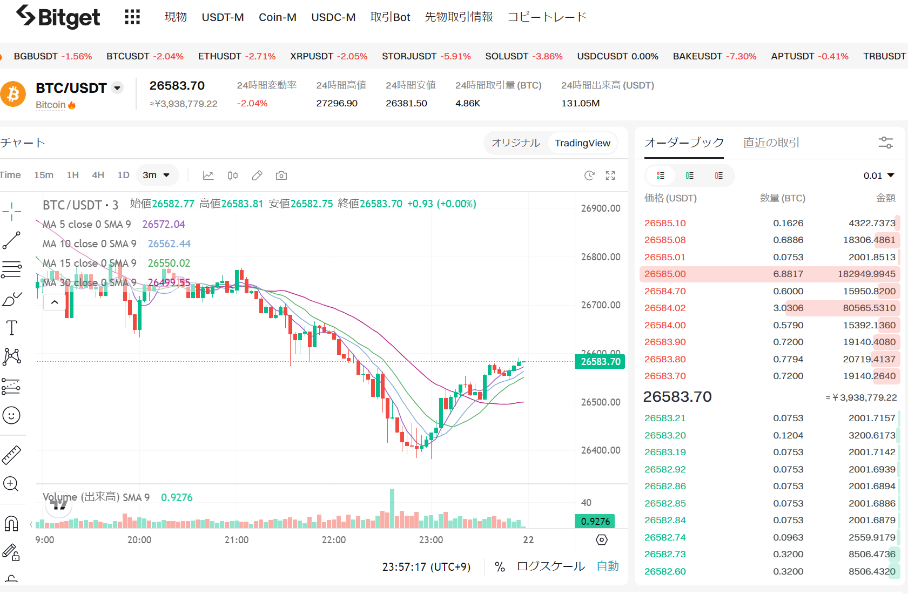
Task: Toggle lock all drawing tools
Action: [11, 552]
